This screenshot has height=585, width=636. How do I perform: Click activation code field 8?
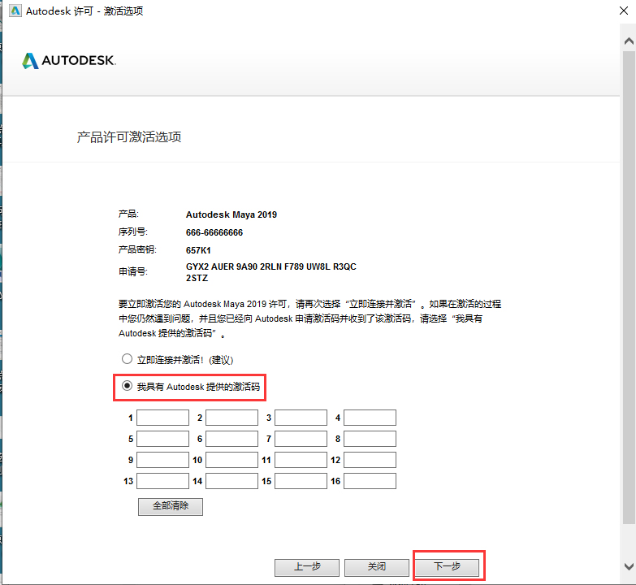[x=370, y=439]
